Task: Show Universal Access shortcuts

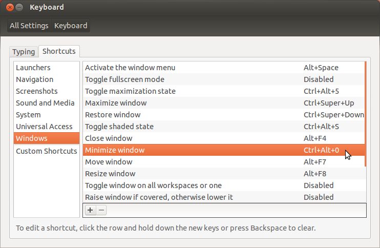Action: coord(47,126)
